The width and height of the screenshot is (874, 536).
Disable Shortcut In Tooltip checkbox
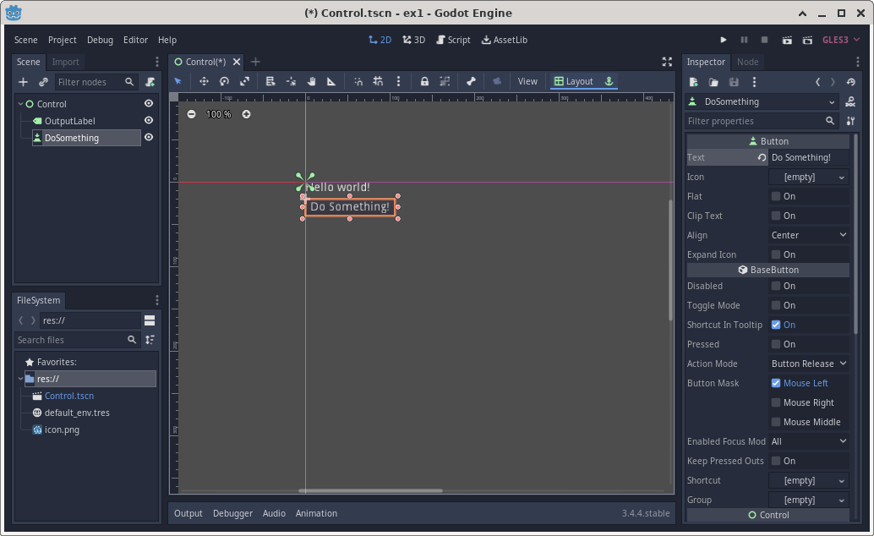[x=775, y=325]
